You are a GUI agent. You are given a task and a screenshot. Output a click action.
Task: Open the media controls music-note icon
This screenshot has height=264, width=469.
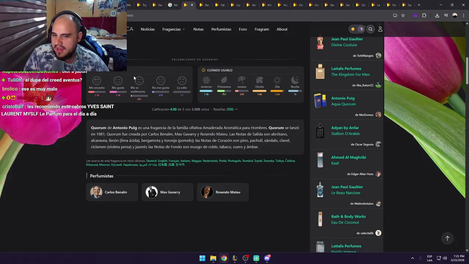point(446,15)
